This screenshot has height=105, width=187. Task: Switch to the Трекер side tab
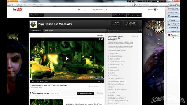click(x=173, y=20)
